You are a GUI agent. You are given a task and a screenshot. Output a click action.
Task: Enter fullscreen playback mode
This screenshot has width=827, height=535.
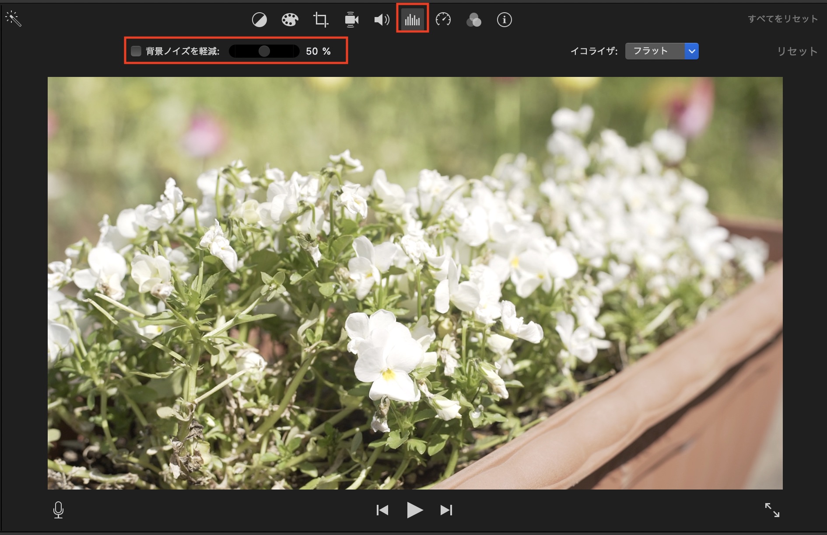pyautogui.click(x=772, y=510)
